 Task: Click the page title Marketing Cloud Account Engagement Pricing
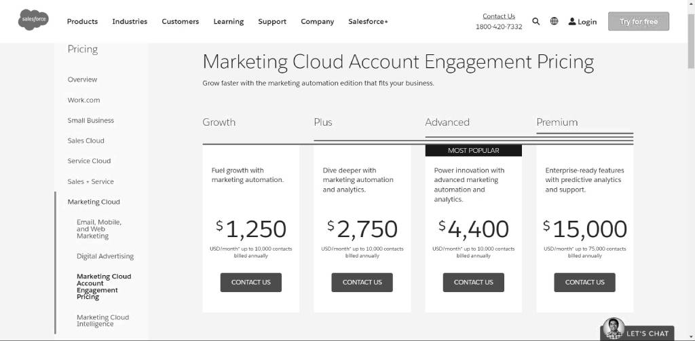tap(398, 62)
